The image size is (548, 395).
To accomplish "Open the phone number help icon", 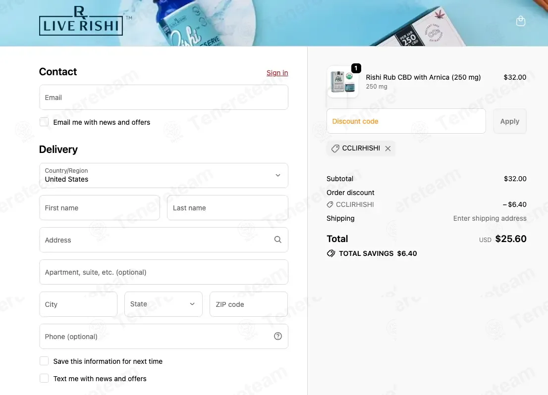I will click(277, 336).
